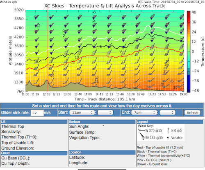Click the 'Vegetation Type:' label
The width and height of the screenshot is (205, 170).
pyautogui.click(x=84, y=138)
